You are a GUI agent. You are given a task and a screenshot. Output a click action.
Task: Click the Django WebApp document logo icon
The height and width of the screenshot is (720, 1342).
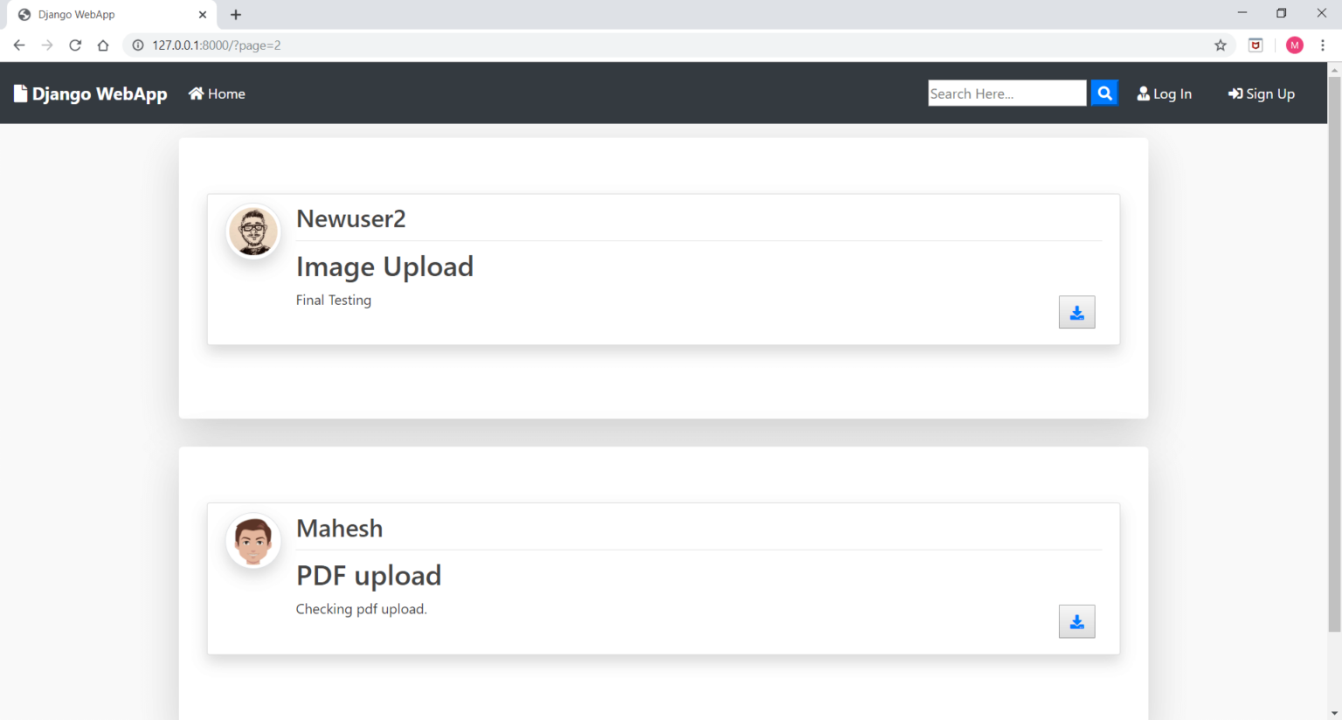18,93
